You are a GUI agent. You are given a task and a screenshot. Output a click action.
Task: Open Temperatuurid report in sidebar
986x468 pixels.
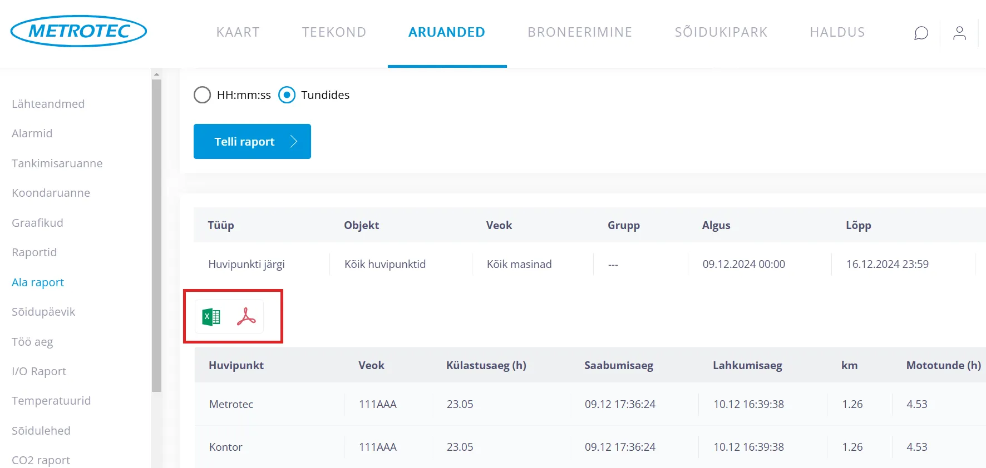[x=51, y=401]
